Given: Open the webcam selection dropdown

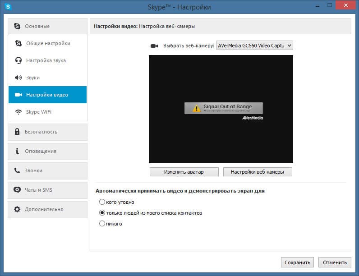Looking at the screenshot, I should point(255,46).
